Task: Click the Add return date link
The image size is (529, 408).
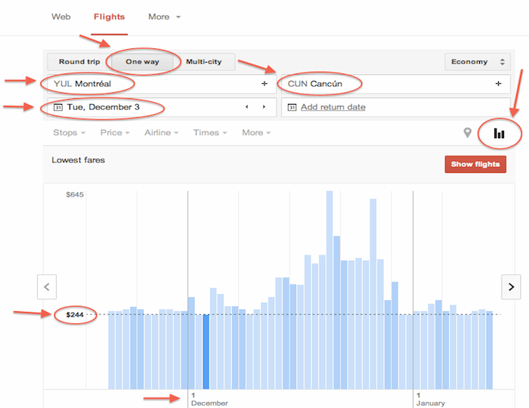Action: [x=333, y=107]
